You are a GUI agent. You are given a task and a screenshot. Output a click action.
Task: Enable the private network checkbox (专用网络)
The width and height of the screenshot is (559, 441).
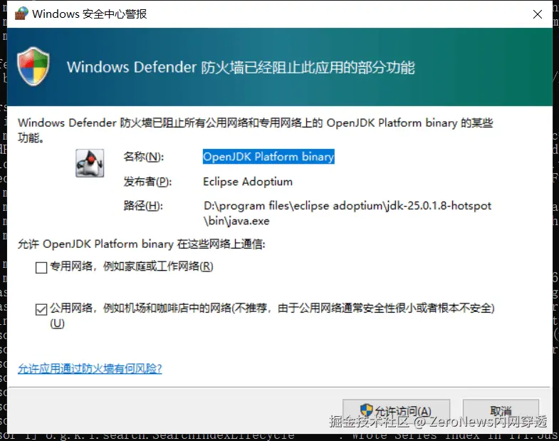[41, 267]
